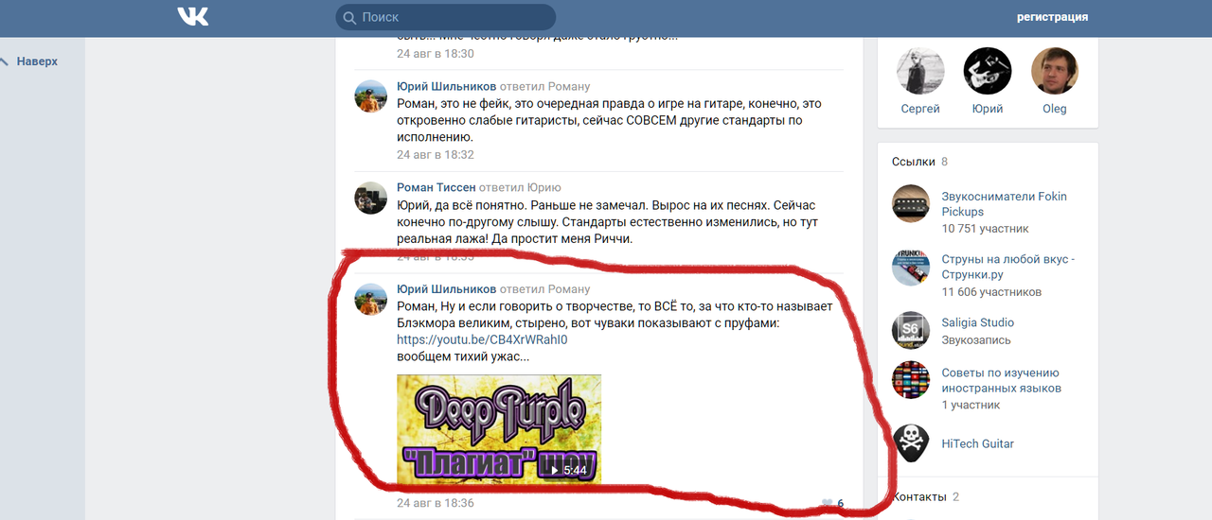Click Роман Тиссен's comment avatar
The image size is (1212, 520).
[370, 199]
